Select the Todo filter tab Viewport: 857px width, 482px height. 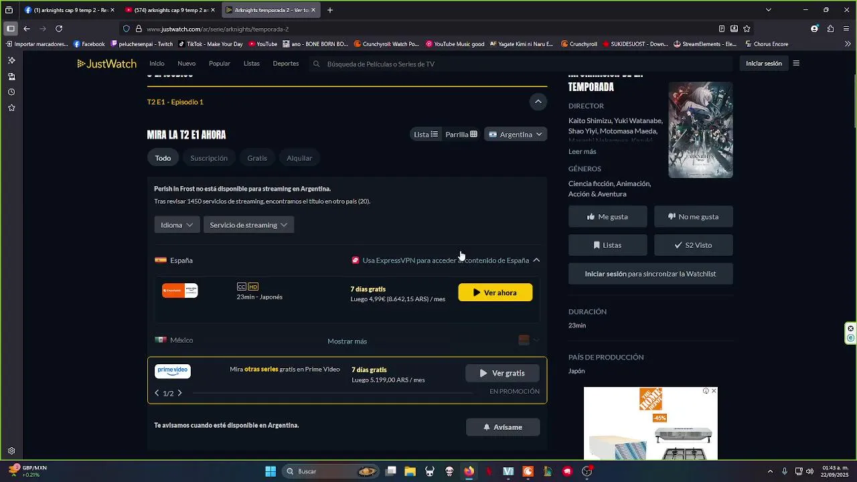pos(163,158)
